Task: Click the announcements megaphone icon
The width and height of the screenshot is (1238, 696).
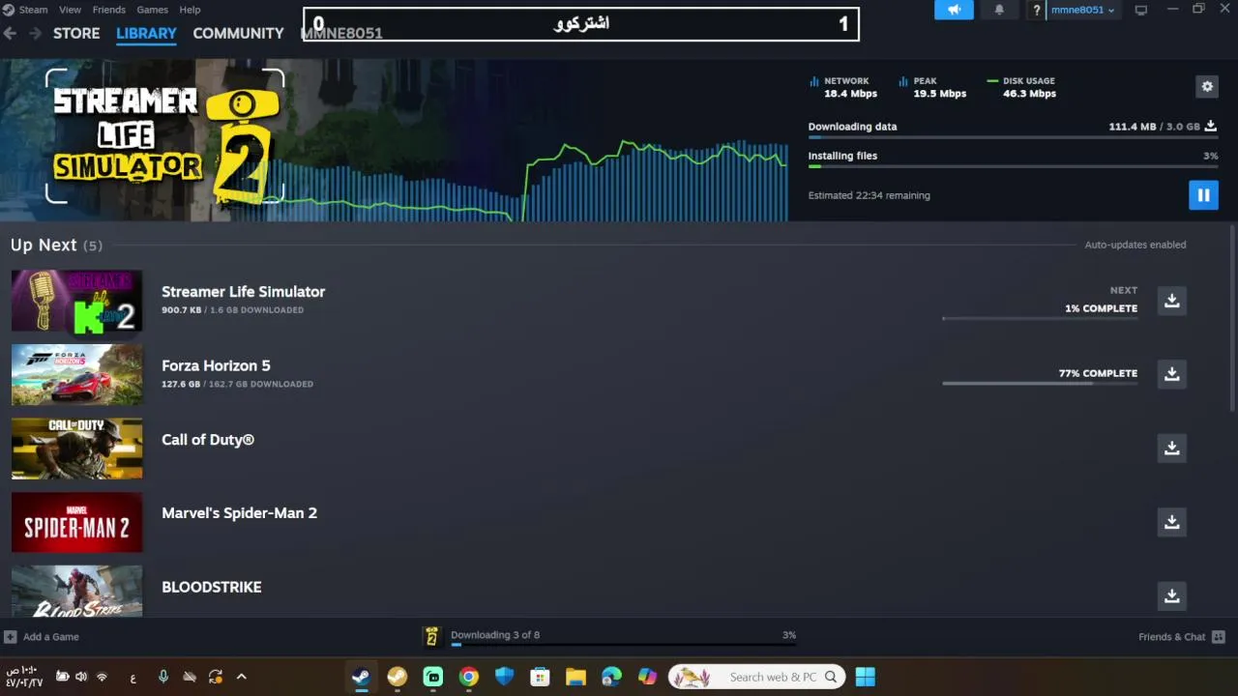Action: coord(954,10)
